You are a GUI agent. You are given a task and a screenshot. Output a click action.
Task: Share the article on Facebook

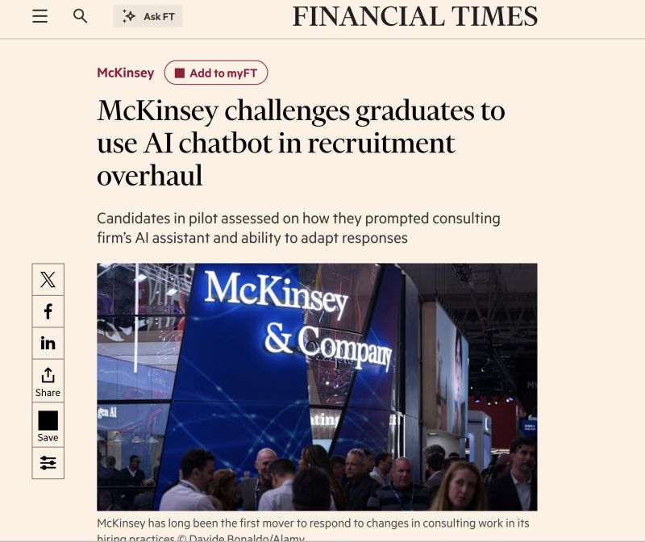[48, 311]
